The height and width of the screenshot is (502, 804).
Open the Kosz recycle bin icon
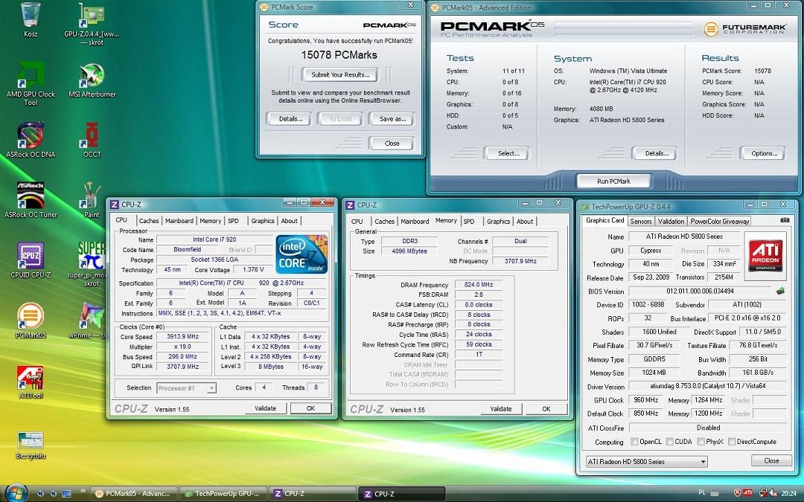[x=31, y=19]
